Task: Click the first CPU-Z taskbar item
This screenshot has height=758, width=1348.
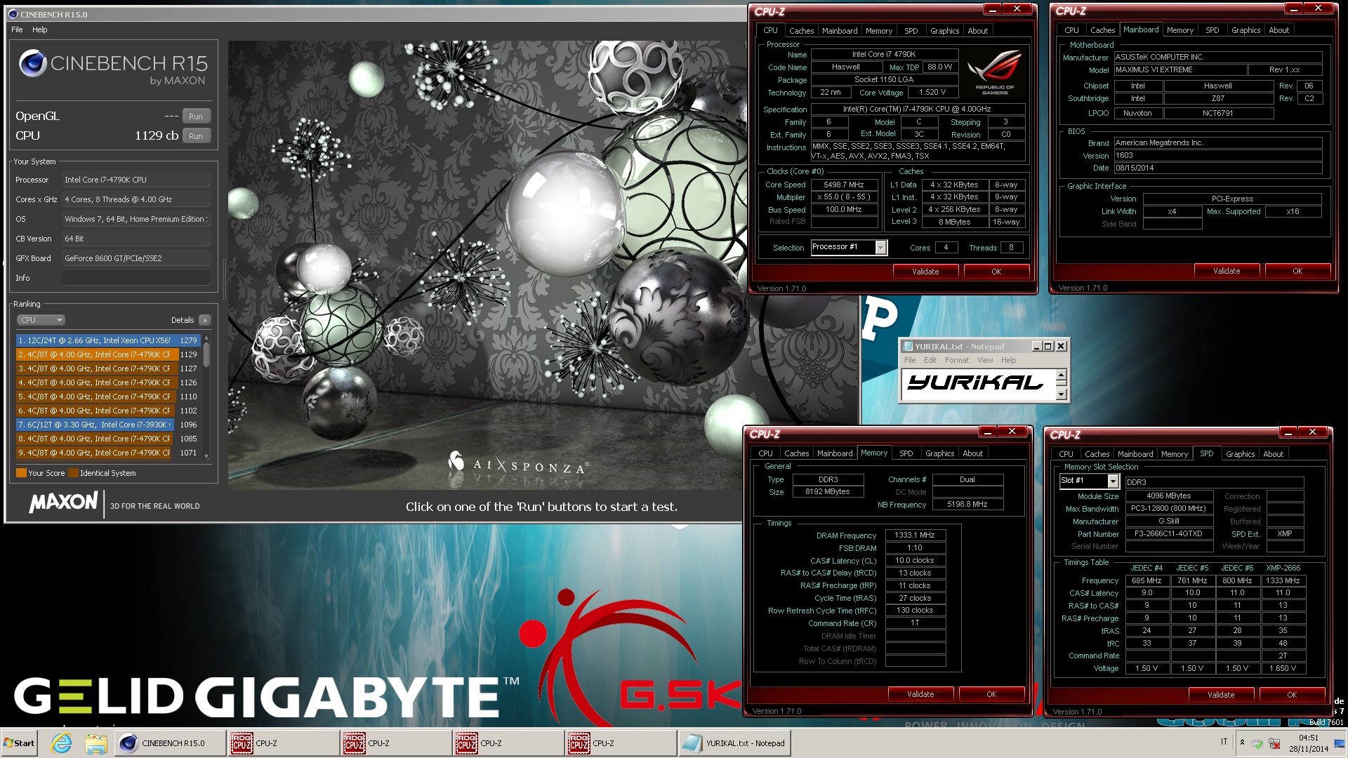Action: [283, 743]
